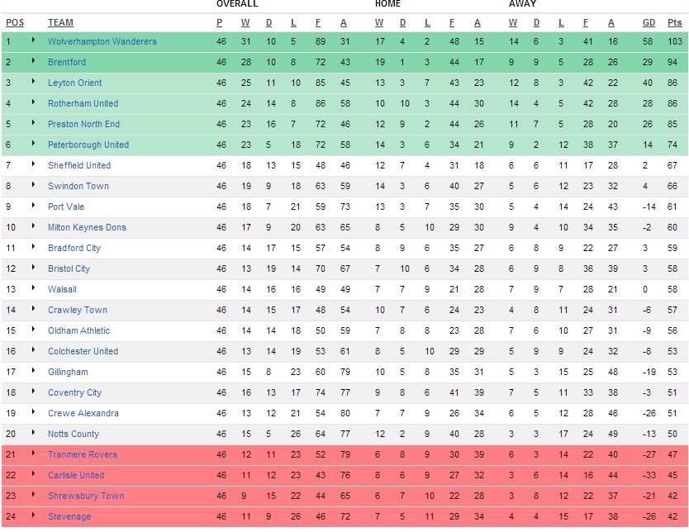
Task: Sort table by the POS column header
Action: (x=15, y=22)
